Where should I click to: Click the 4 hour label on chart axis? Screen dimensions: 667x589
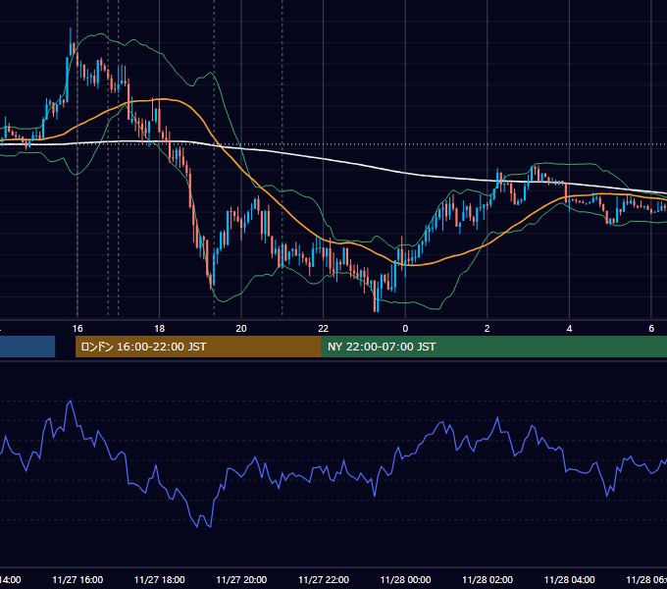pos(569,329)
